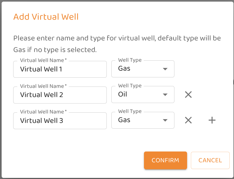234x179 pixels.
Task: Click first row's Virtual Well Name label
Action: (43, 60)
